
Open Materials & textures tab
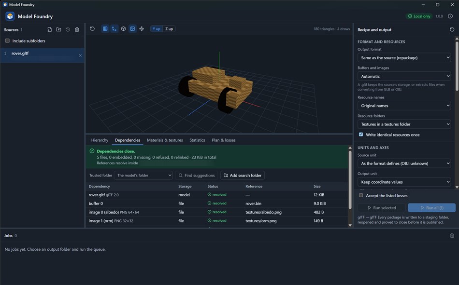(x=165, y=140)
